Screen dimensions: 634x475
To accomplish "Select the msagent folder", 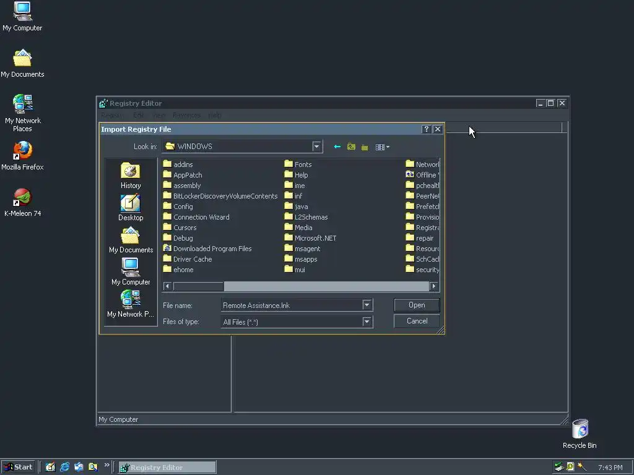I will (302, 249).
